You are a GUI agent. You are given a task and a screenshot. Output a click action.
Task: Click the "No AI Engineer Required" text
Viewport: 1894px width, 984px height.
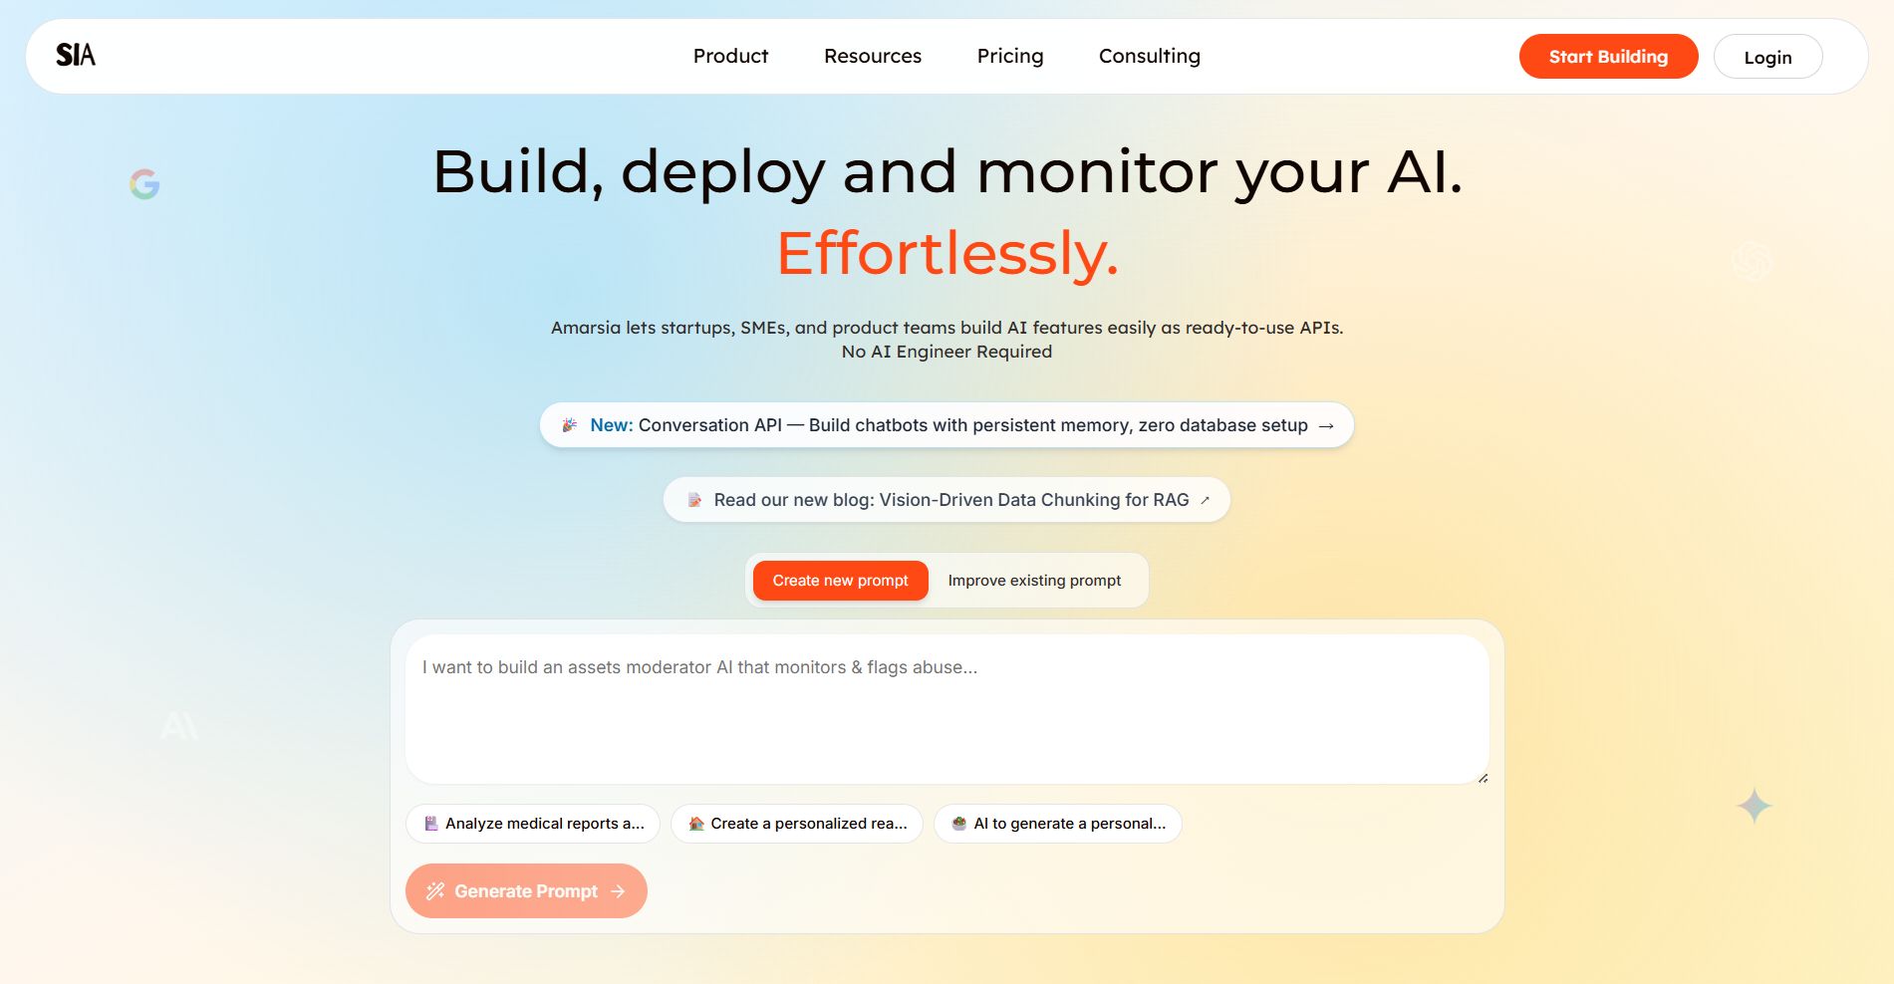947,352
